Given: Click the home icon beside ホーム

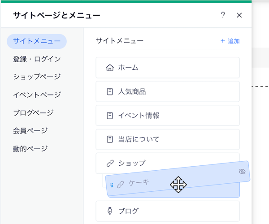Looking at the screenshot, I should coord(110,68).
